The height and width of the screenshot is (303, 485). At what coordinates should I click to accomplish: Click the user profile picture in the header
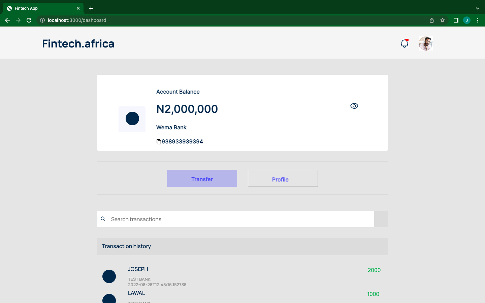[425, 43]
